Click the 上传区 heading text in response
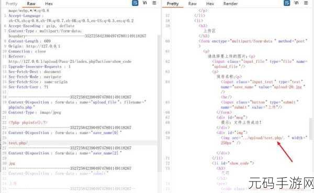Viewport: 314px width, 193px height. point(209,31)
